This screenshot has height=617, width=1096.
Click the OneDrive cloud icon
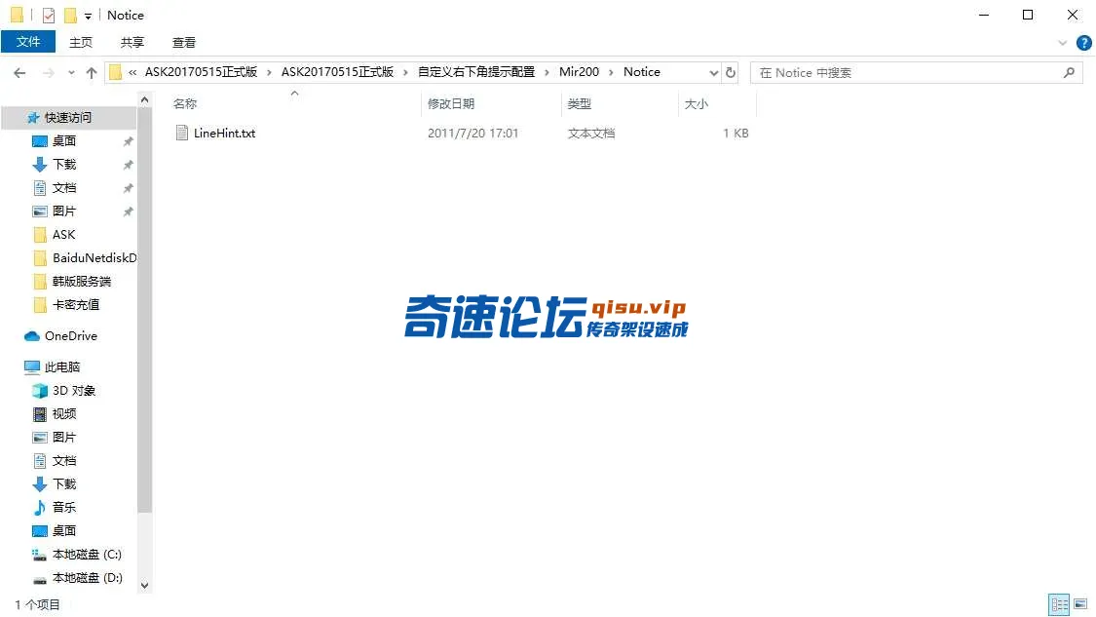tap(31, 336)
